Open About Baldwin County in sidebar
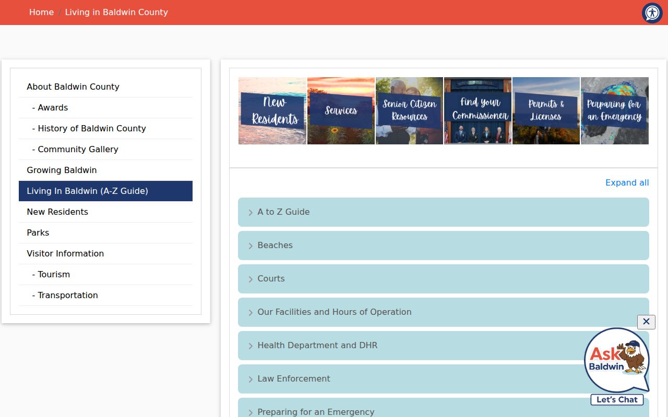 click(105, 87)
